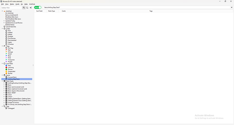Viewport: 234px width, 125px height.
Task: Filter by Suspended card state
Action: point(12,71)
